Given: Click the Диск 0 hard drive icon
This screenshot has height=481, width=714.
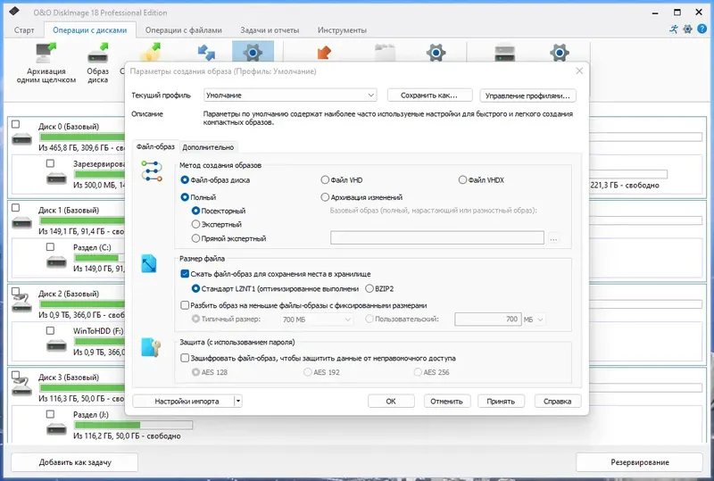Looking at the screenshot, I should point(21,139).
